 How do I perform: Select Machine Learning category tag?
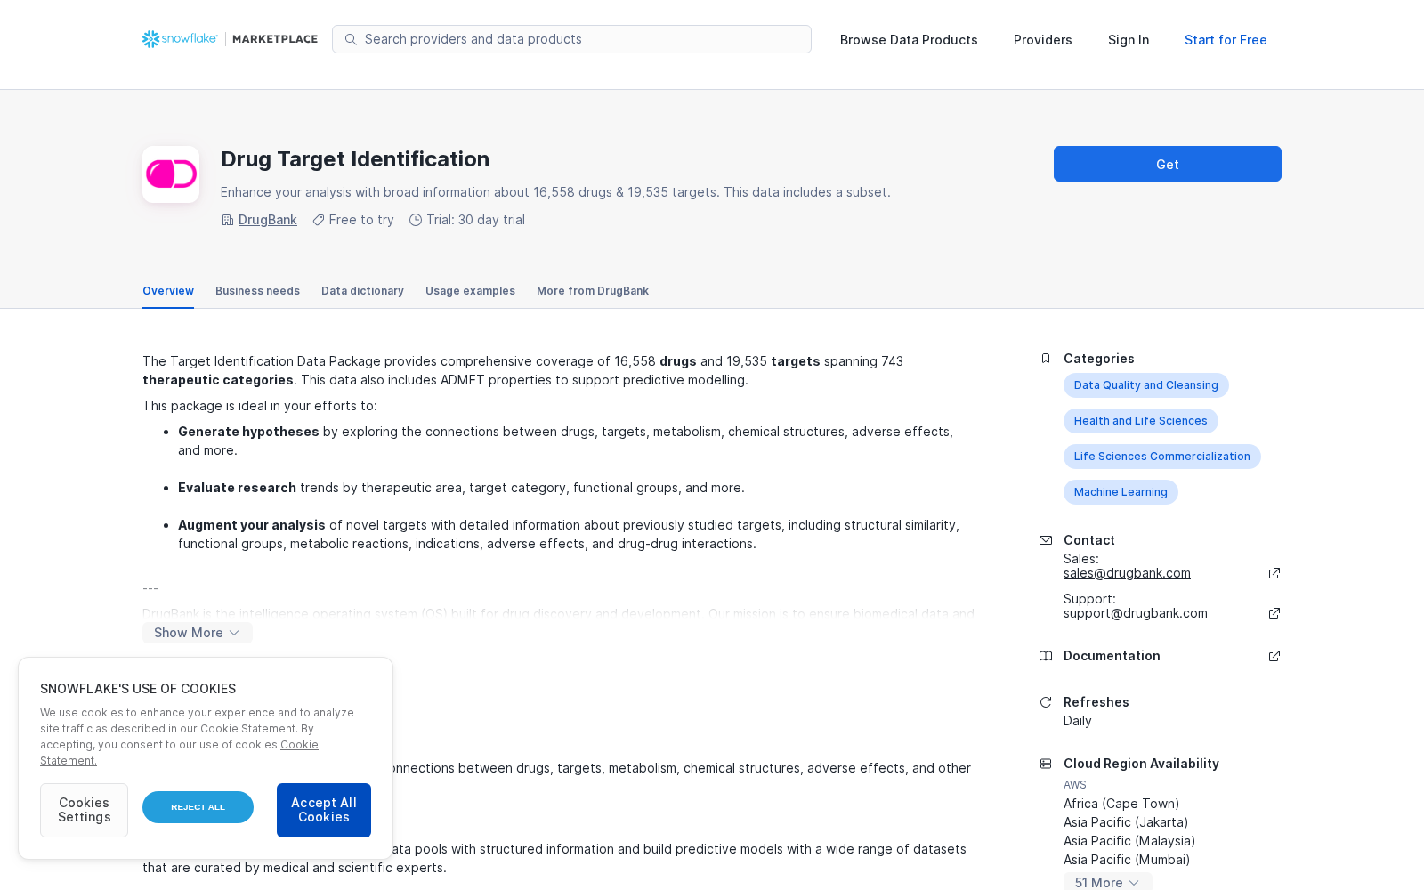click(1121, 492)
